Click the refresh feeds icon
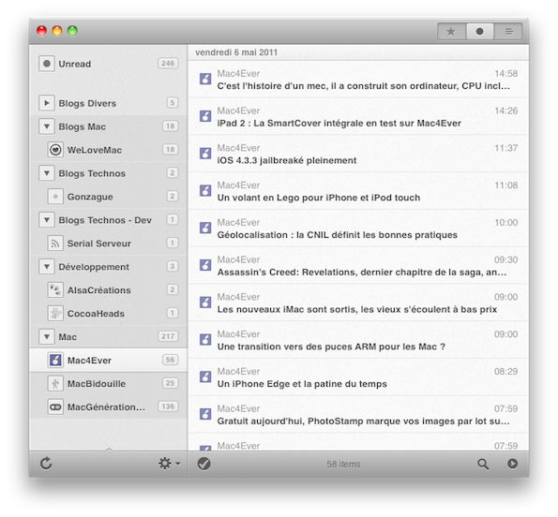The height and width of the screenshot is (517, 558). [x=46, y=464]
